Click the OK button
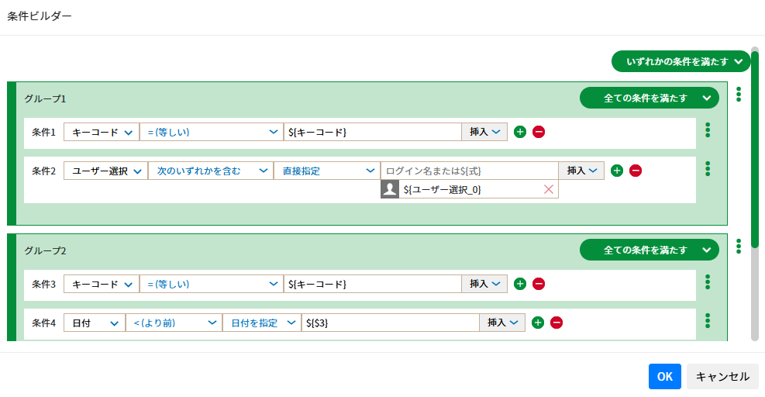765x397 pixels. pos(664,377)
